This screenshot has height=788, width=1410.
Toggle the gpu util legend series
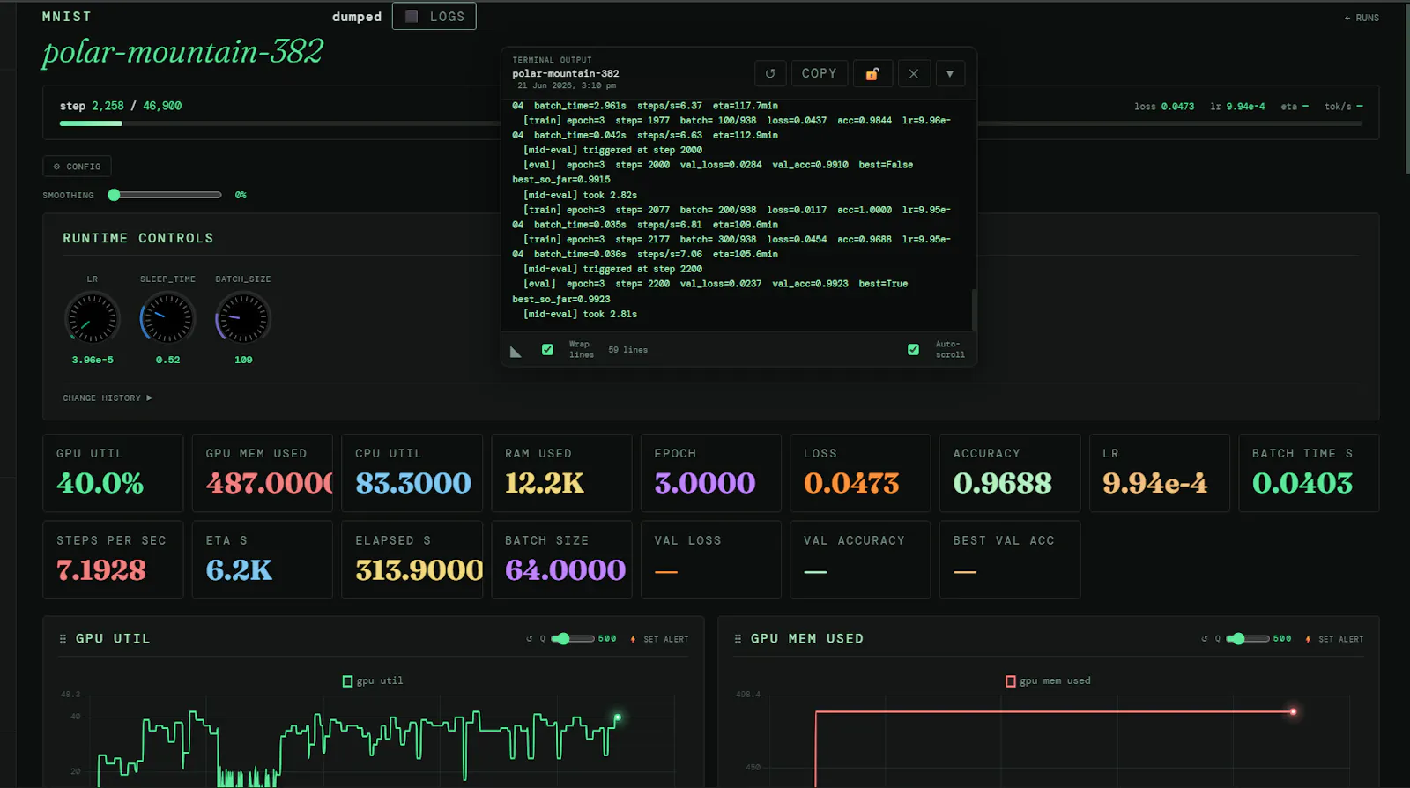[x=373, y=681]
